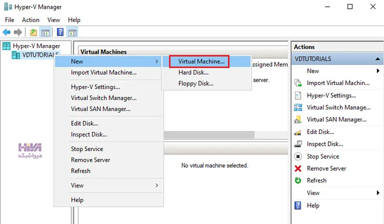Click the Hyper-V Manager tree root icon

click(7, 46)
